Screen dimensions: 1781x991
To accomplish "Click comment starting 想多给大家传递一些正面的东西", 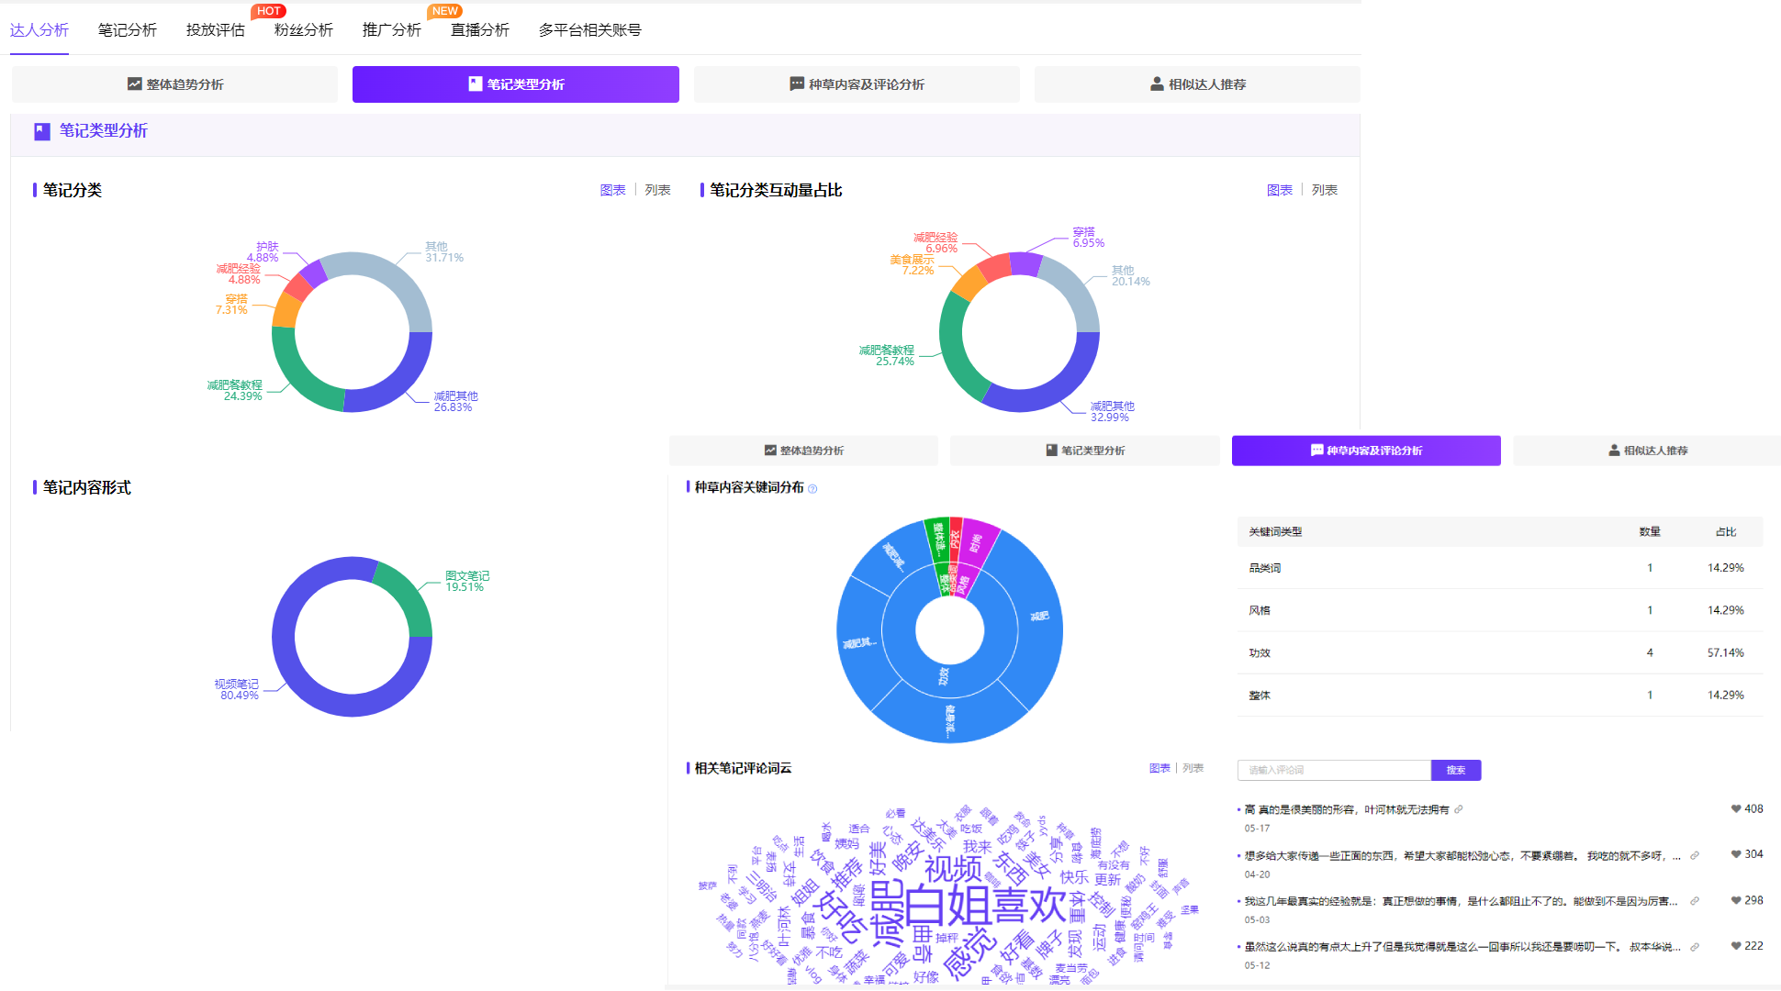I will 1462,855.
